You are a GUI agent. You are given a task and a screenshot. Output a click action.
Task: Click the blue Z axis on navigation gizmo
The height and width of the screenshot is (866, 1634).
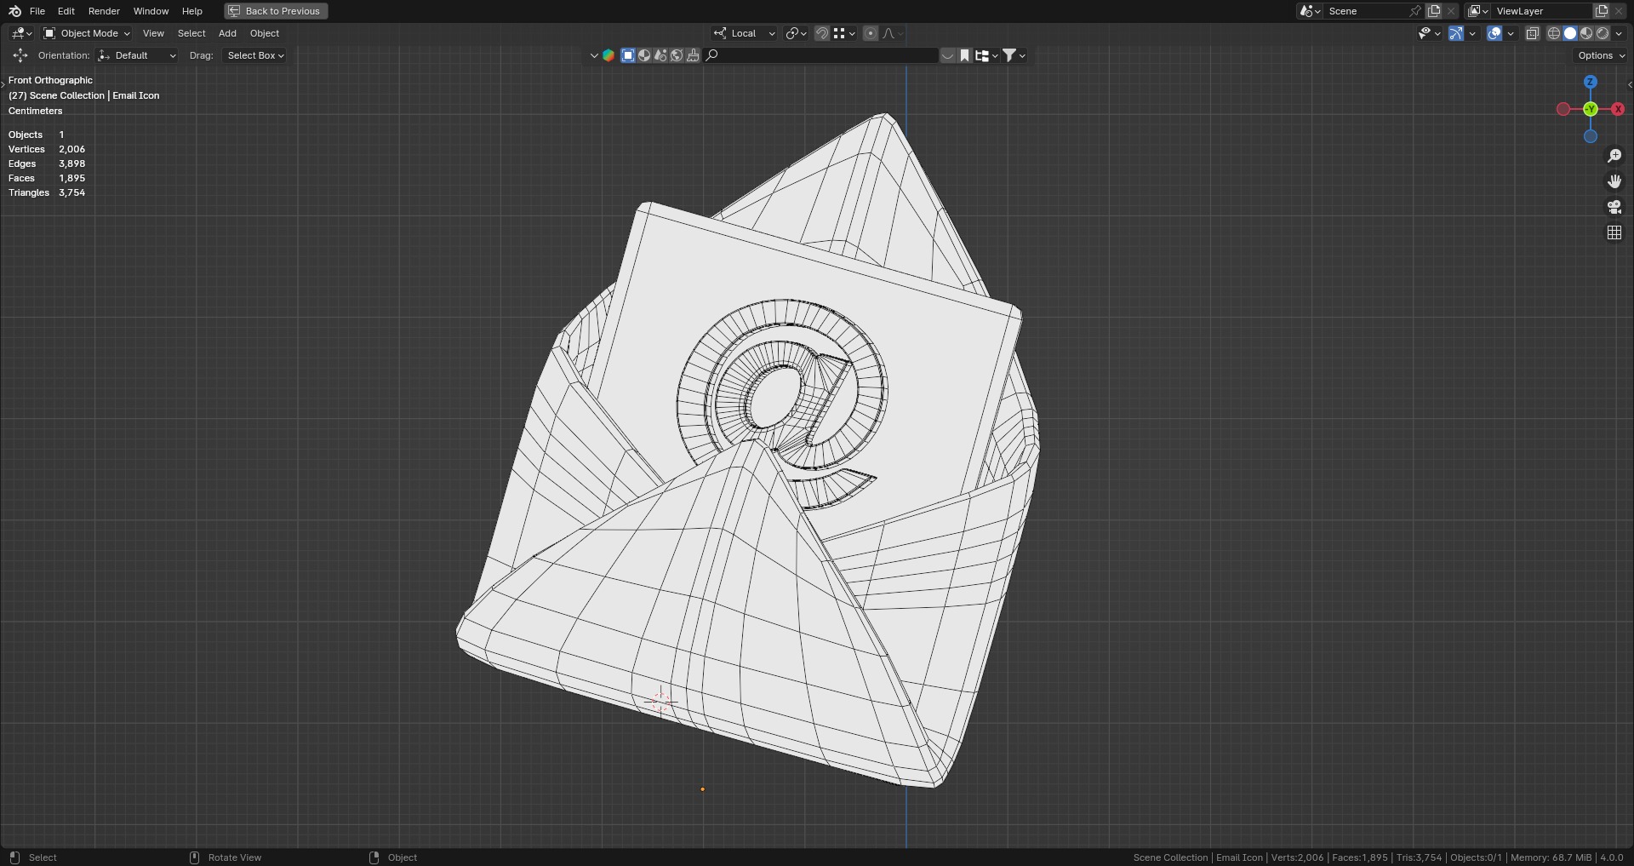[x=1591, y=82]
